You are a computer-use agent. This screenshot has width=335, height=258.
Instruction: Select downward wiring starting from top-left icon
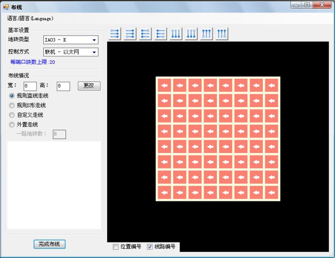pyautogui.click(x=176, y=34)
